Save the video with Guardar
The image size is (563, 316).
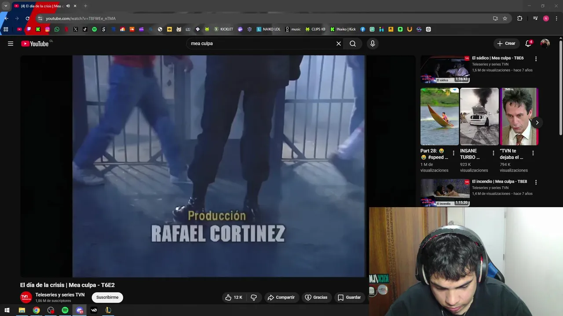coord(349,297)
